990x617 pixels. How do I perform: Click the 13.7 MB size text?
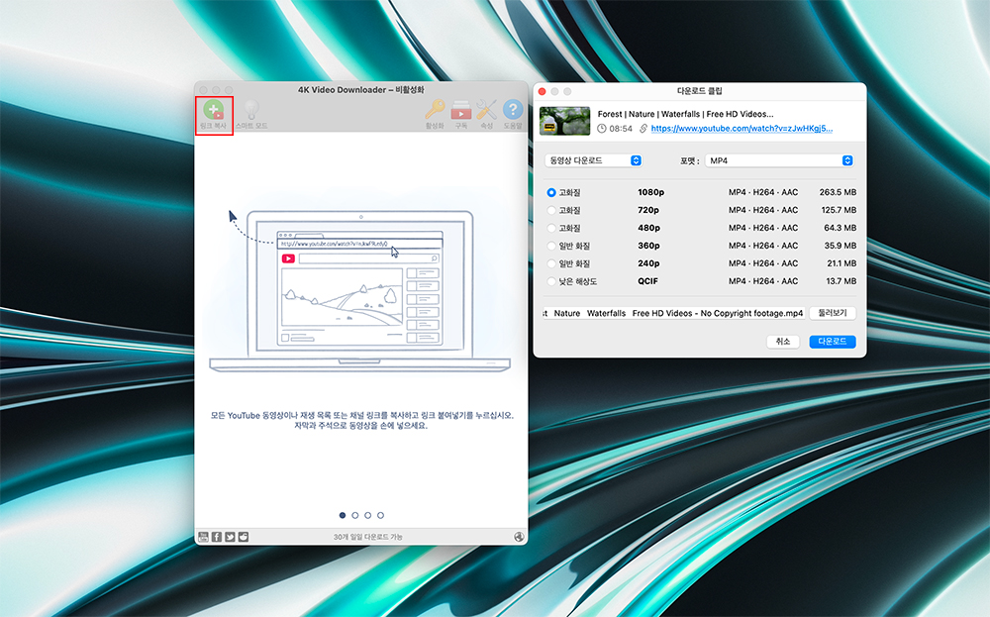(841, 280)
